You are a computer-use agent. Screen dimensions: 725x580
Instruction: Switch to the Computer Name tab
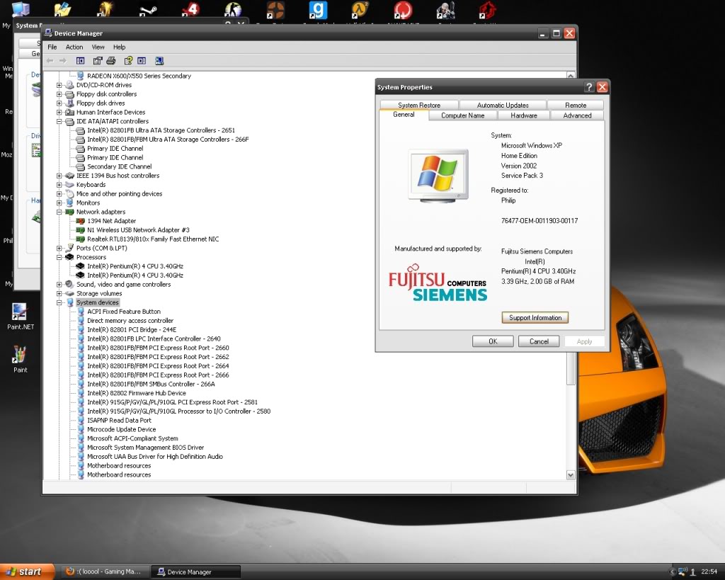click(463, 115)
